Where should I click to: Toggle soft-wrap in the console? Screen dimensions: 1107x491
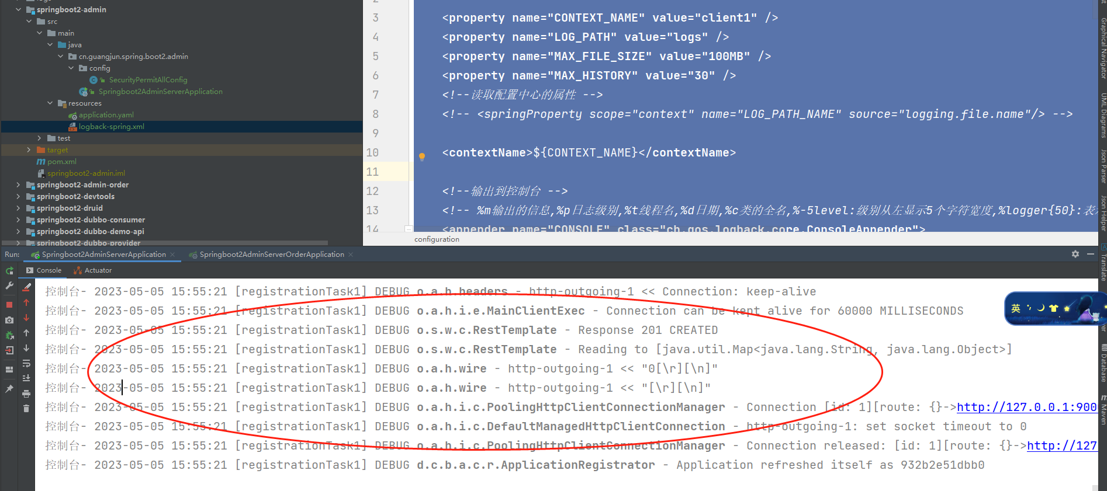(x=26, y=363)
